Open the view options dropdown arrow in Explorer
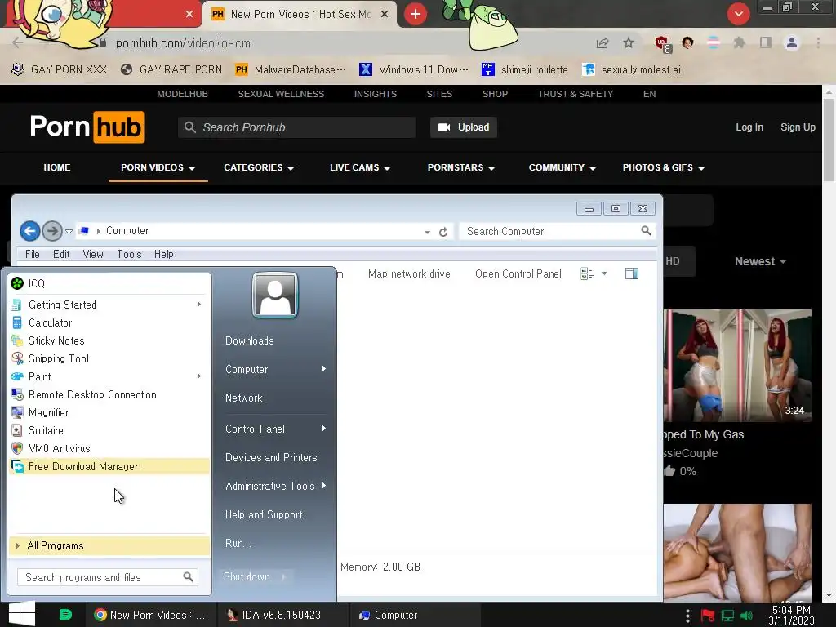The image size is (836, 627). 605,274
